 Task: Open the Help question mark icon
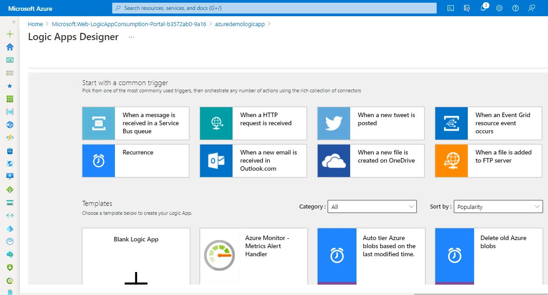(515, 8)
